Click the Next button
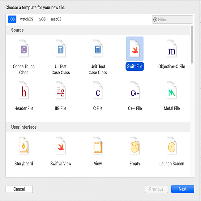The image size is (201, 201). (x=182, y=189)
